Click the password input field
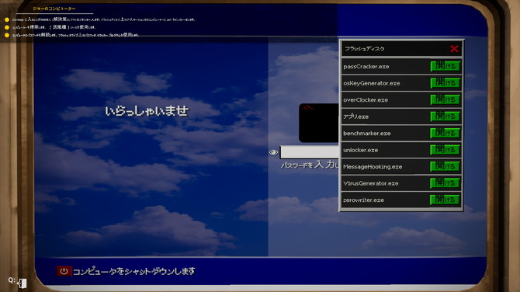The image size is (520, 292). pyautogui.click(x=310, y=152)
